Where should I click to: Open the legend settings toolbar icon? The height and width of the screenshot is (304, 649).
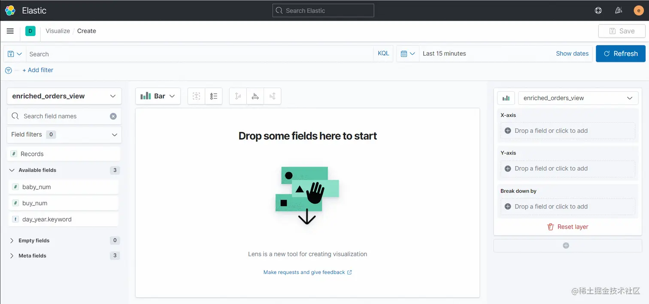point(214,96)
